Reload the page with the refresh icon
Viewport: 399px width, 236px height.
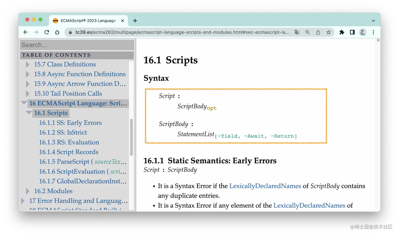47,32
